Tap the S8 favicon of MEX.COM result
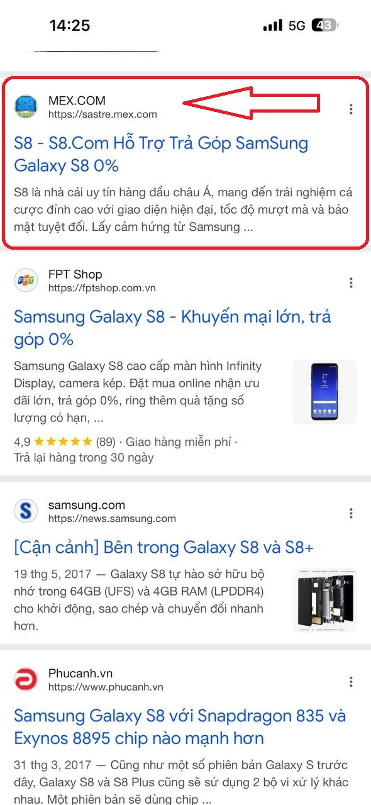This screenshot has width=371, height=805. (x=26, y=106)
